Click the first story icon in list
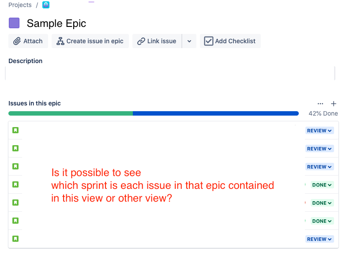 point(15,130)
